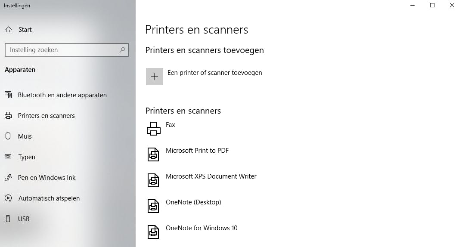The width and height of the screenshot is (459, 247).
Task: Select the Microsoft Print to PDF icon
Action: (154, 154)
